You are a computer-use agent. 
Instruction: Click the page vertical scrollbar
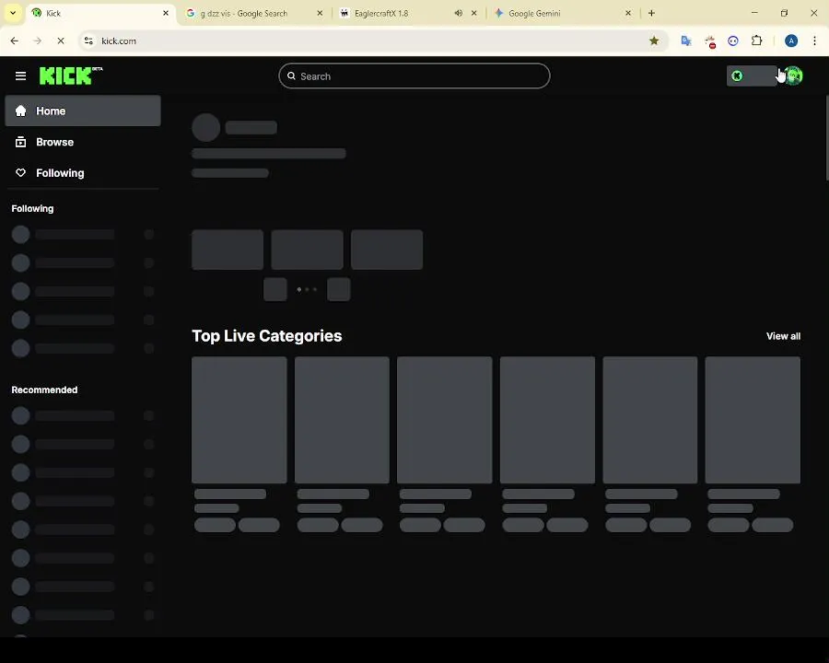[826, 138]
